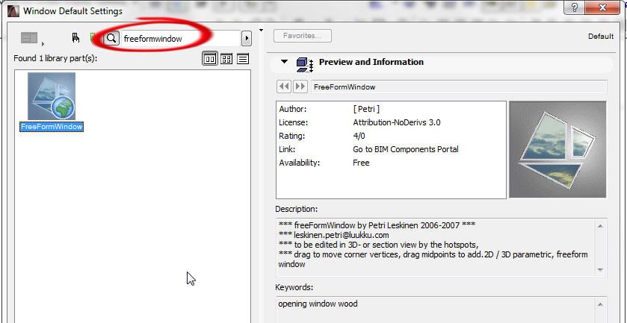Click the Attribution-NoDerivs 3.0 license value

tap(396, 122)
